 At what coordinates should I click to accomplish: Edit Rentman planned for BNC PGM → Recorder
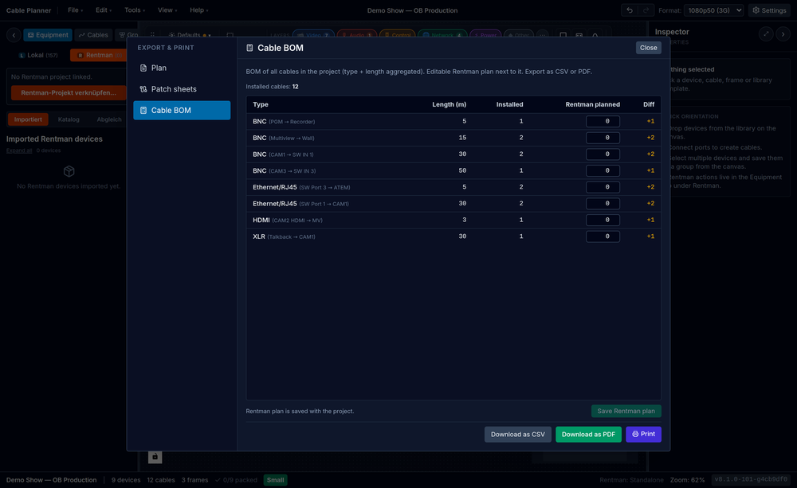click(603, 121)
